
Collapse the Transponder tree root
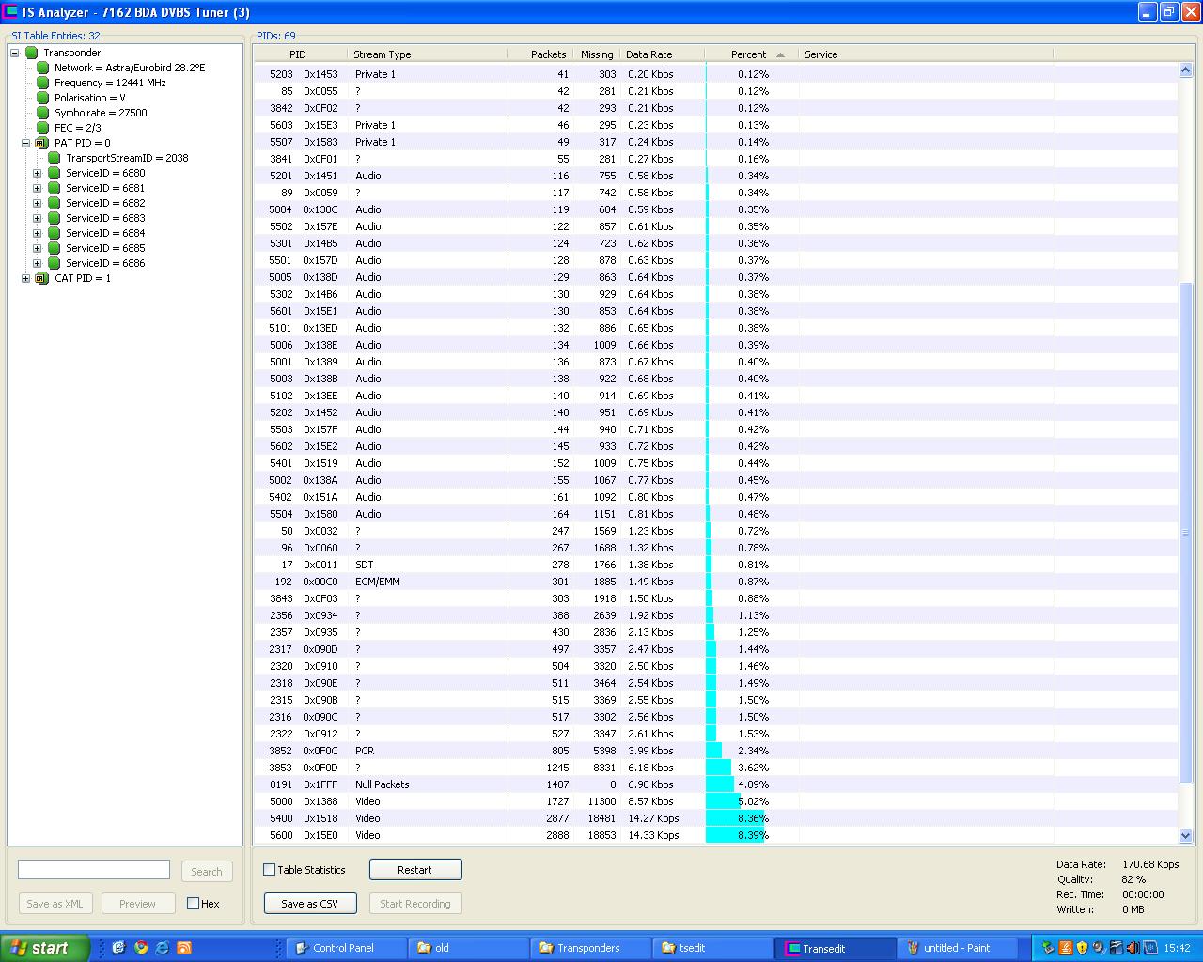point(15,53)
